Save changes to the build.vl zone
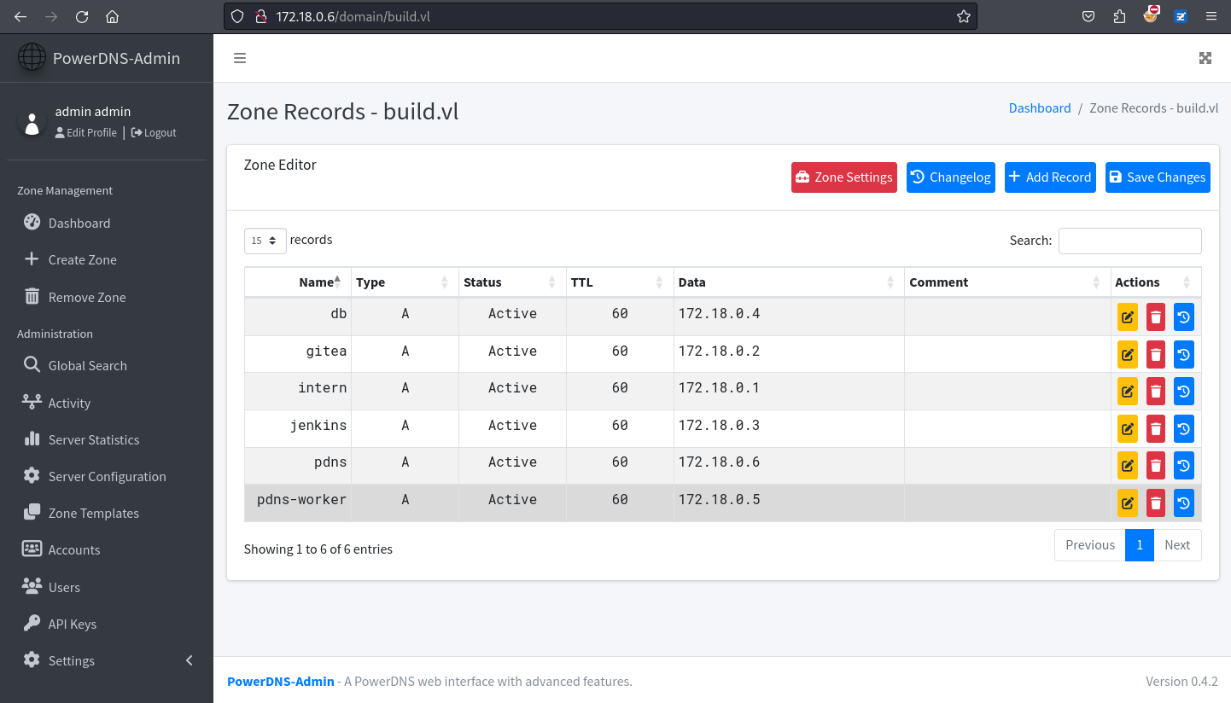Viewport: 1231px width, 703px height. point(1158,177)
